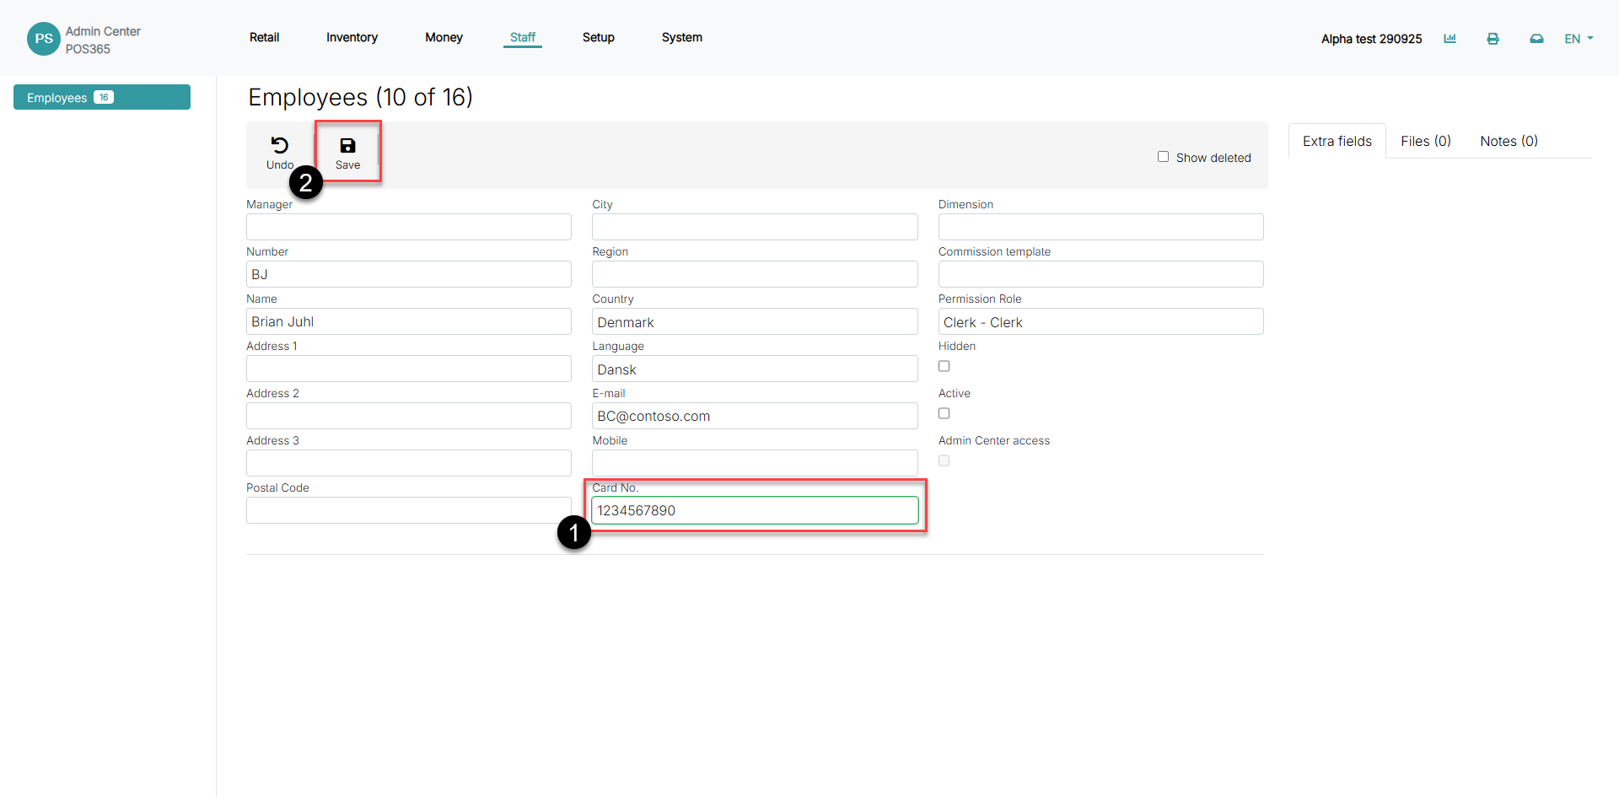The height and width of the screenshot is (797, 1619).
Task: Click the Undo icon in toolbar
Action: pos(279,146)
